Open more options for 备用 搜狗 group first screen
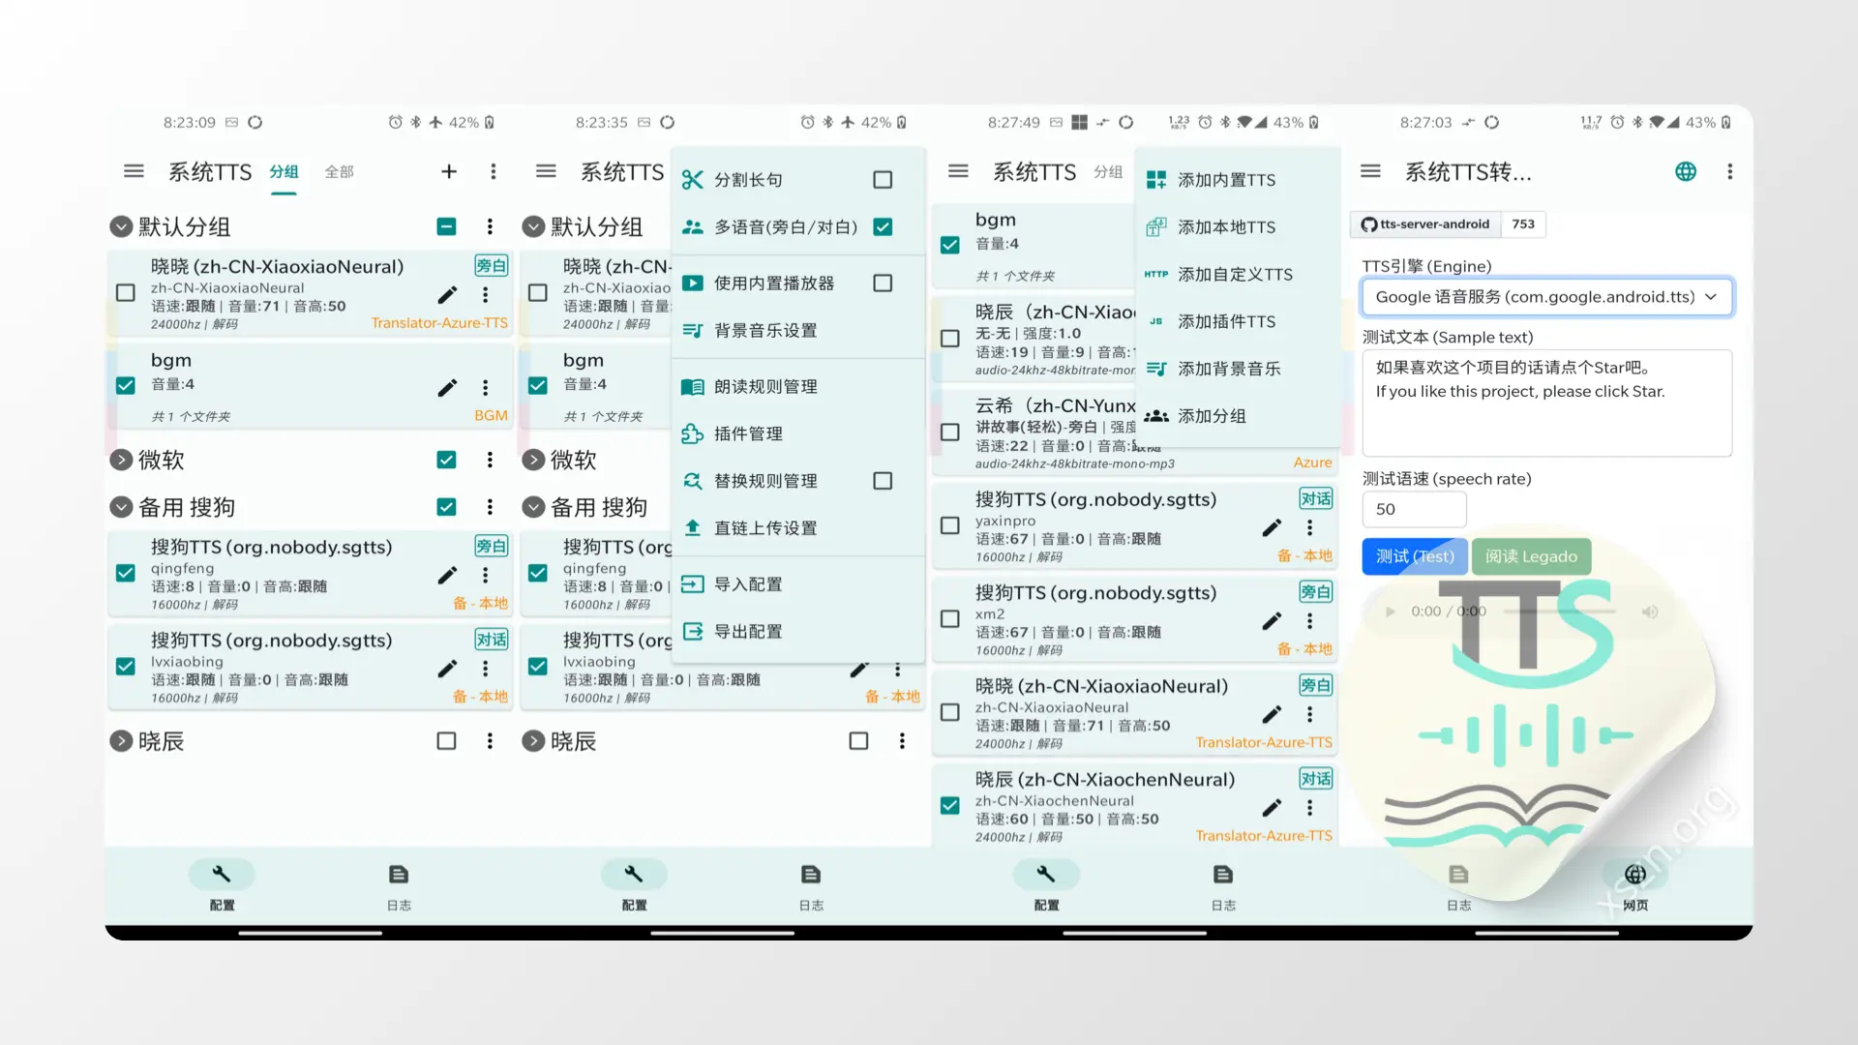This screenshot has height=1045, width=1858. (490, 507)
